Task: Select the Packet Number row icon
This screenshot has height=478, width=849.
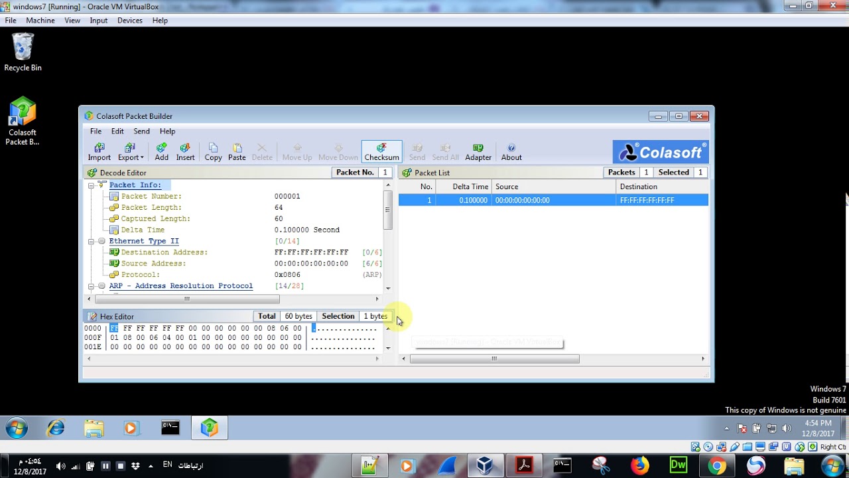Action: coord(114,197)
